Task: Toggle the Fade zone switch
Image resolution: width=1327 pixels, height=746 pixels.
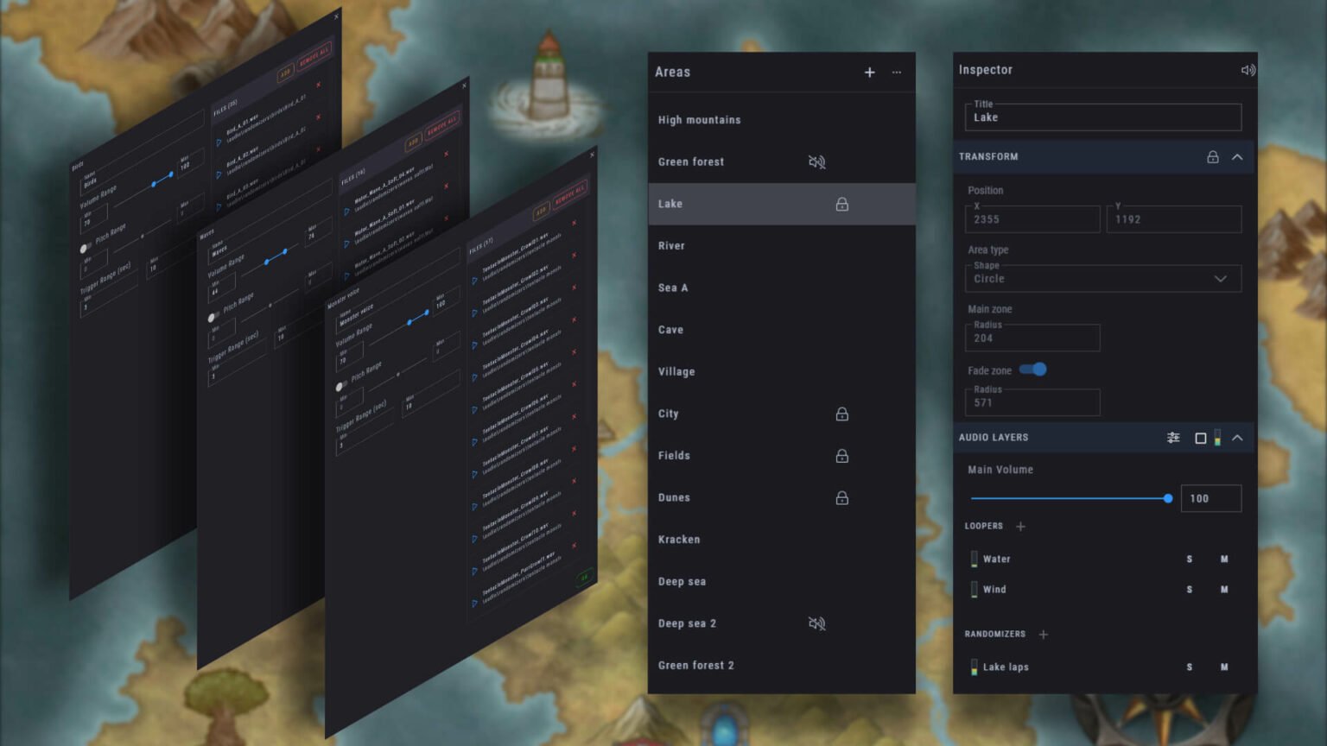Action: coord(1034,369)
